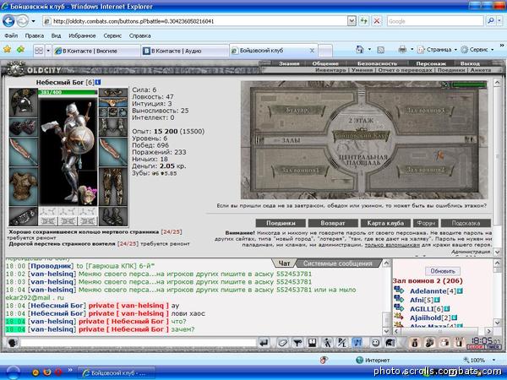The width and height of the screenshot is (507, 380).
Task: Click the Возврат button
Action: coord(333,223)
